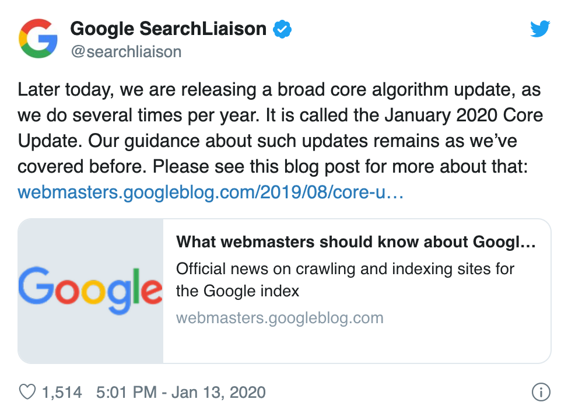Viewport: 568px width, 413px height.
Task: Open the Google SearchLiaison display name
Action: (x=168, y=29)
